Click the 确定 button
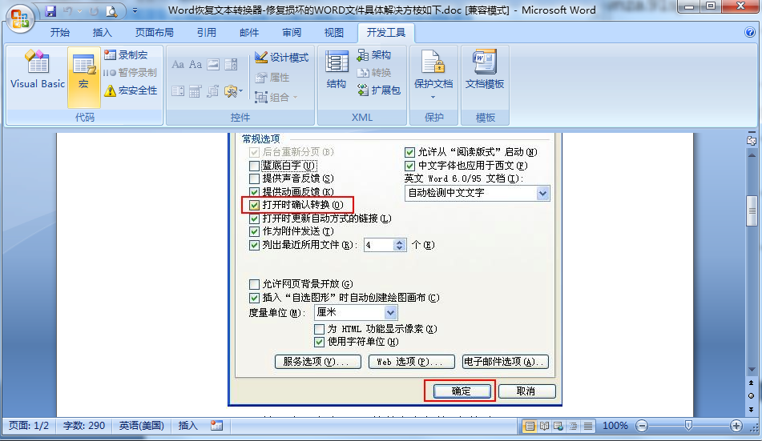The width and height of the screenshot is (762, 441). pyautogui.click(x=462, y=391)
